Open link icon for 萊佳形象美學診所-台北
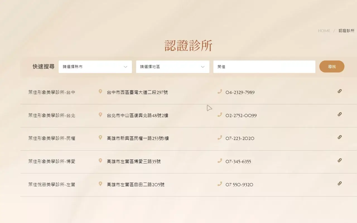Viewport: 357px width, 223px height. [x=339, y=114]
